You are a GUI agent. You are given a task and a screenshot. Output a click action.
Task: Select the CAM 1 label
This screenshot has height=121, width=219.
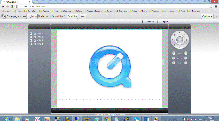(40, 33)
